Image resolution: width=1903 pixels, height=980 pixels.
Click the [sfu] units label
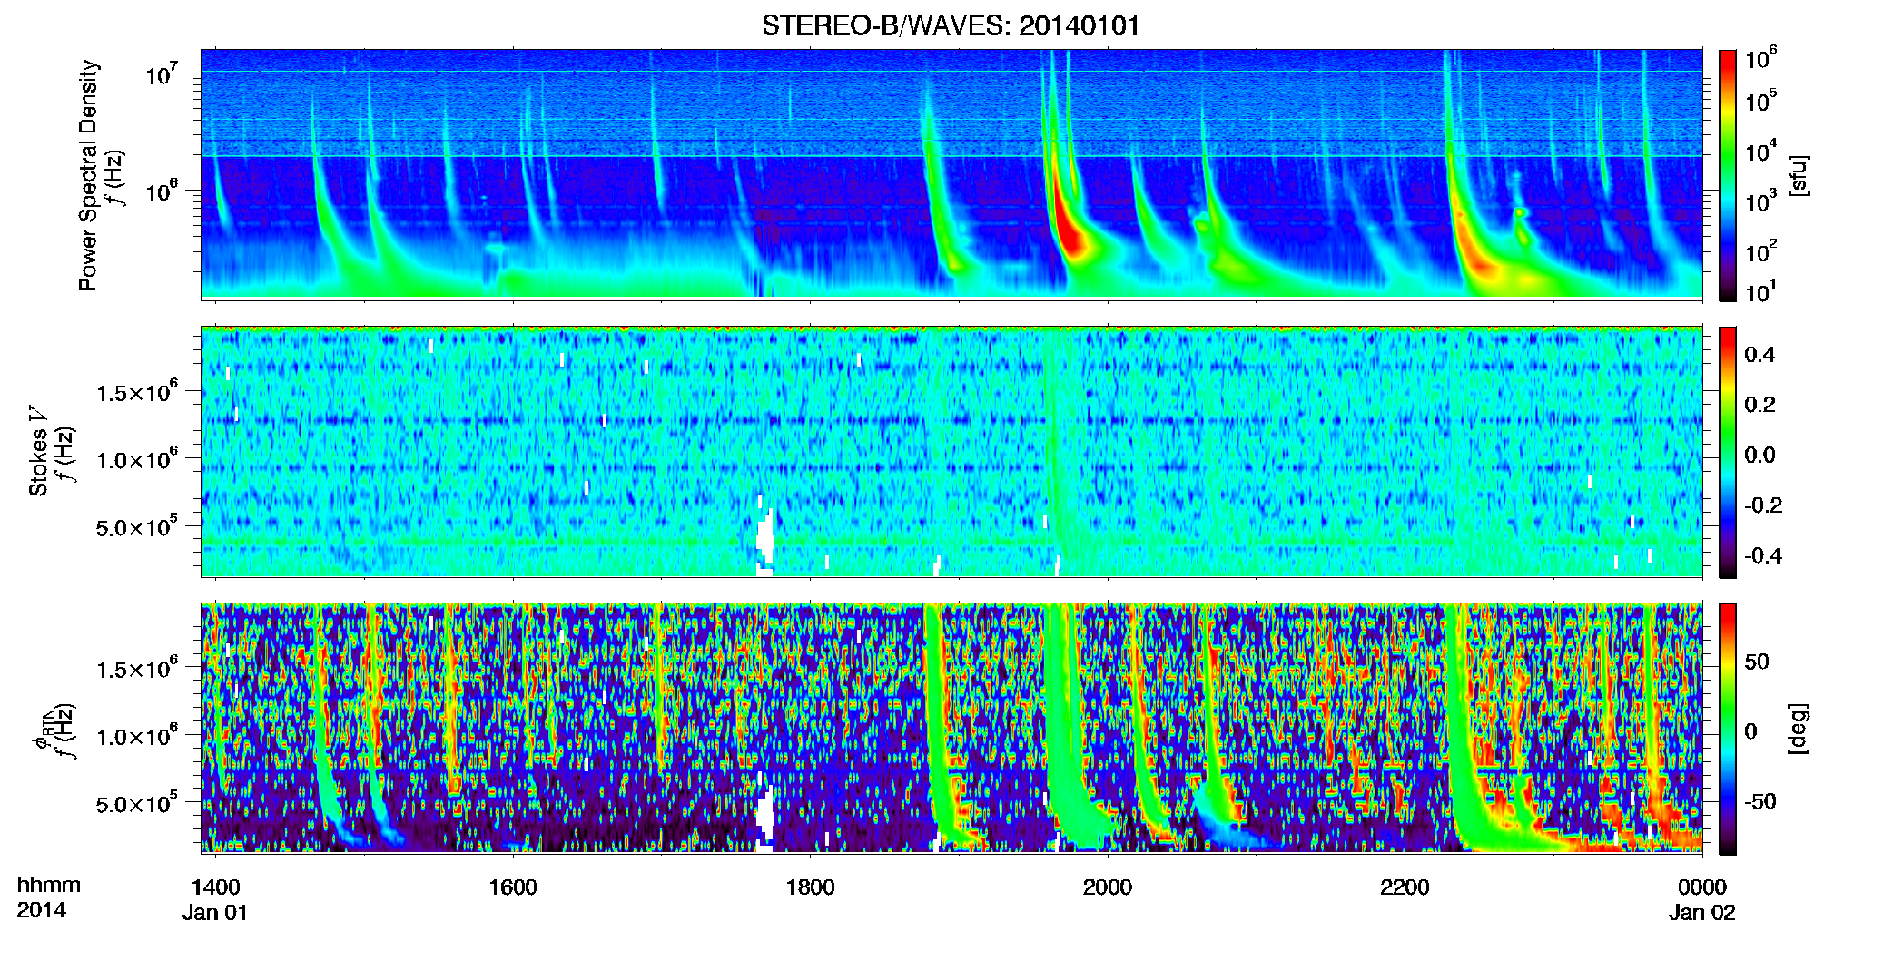pyautogui.click(x=1799, y=176)
